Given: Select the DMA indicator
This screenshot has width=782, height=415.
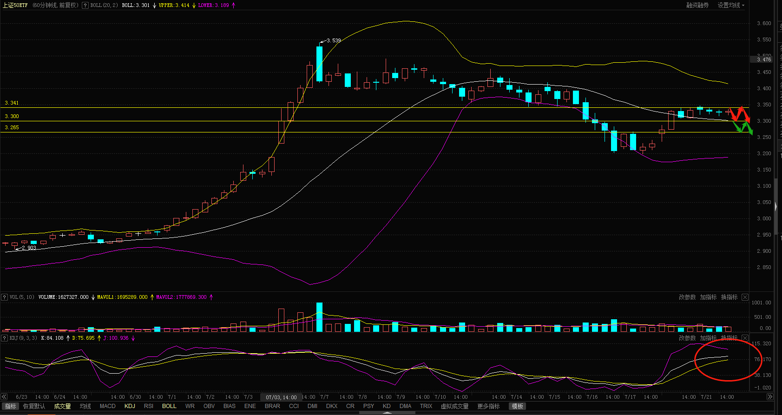Looking at the screenshot, I should tap(406, 406).
